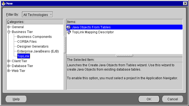Select CORBA Files category
This screenshot has width=189, height=106.
tap(27, 42)
